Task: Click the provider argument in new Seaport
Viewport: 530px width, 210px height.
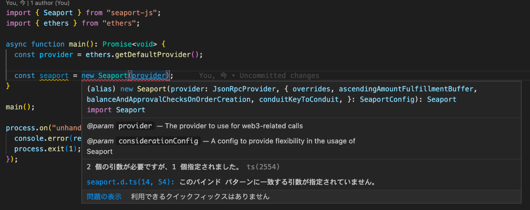Action: (x=149, y=75)
